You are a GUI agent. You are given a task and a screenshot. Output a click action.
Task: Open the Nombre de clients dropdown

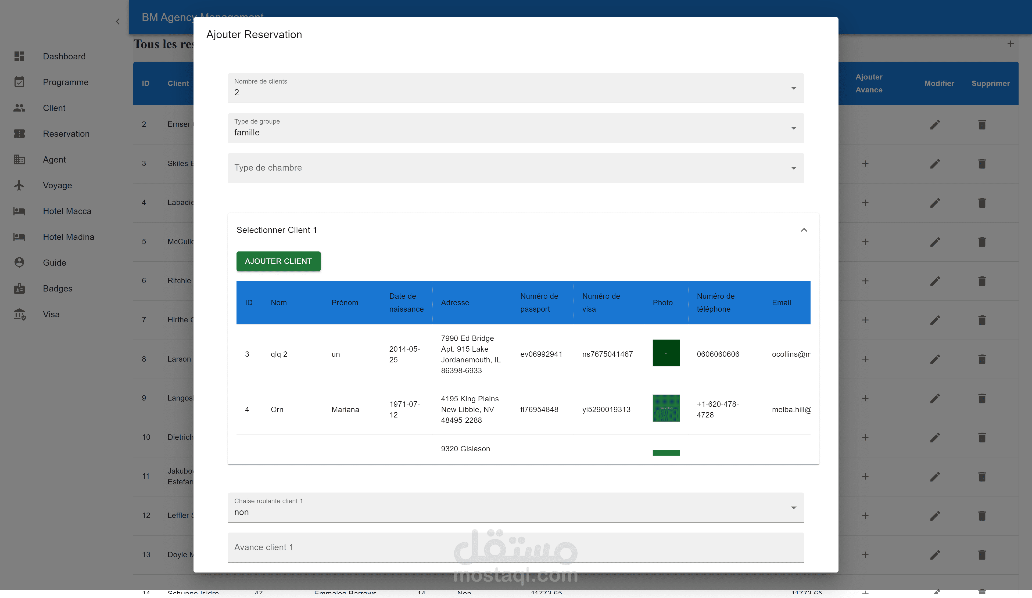pos(515,88)
